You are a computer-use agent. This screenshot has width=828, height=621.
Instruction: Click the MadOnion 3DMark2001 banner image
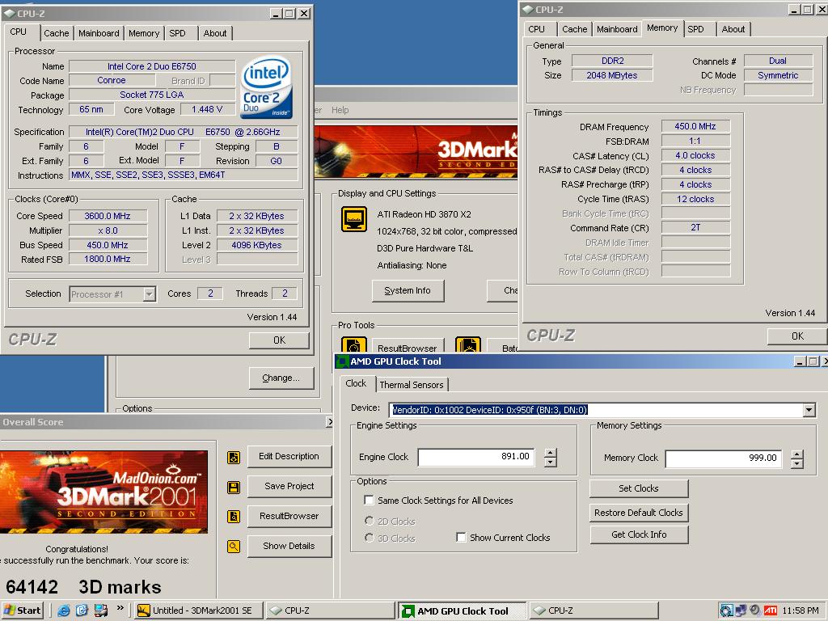click(103, 492)
